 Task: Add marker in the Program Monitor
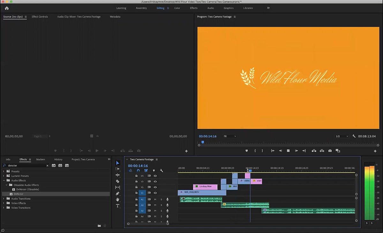coord(246,151)
